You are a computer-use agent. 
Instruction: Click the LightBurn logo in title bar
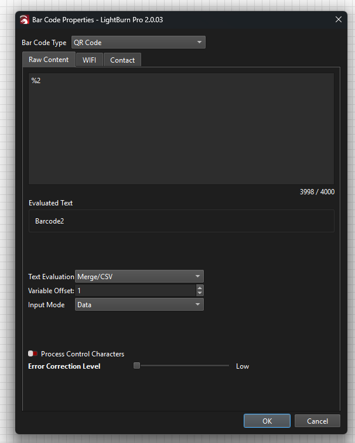pos(25,19)
